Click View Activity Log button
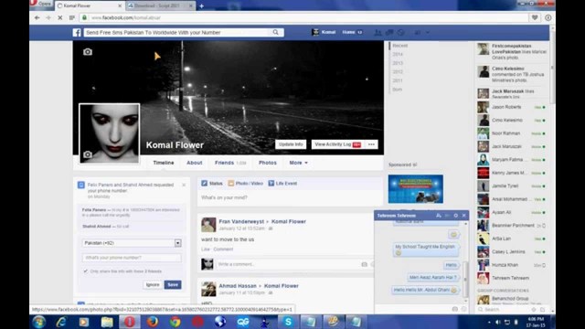The image size is (585, 329). pos(337,144)
